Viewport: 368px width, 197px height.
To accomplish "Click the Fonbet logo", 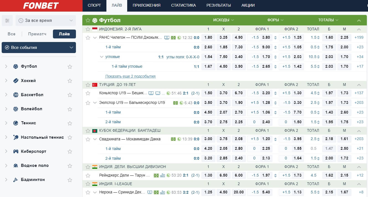I will tap(41, 6).
